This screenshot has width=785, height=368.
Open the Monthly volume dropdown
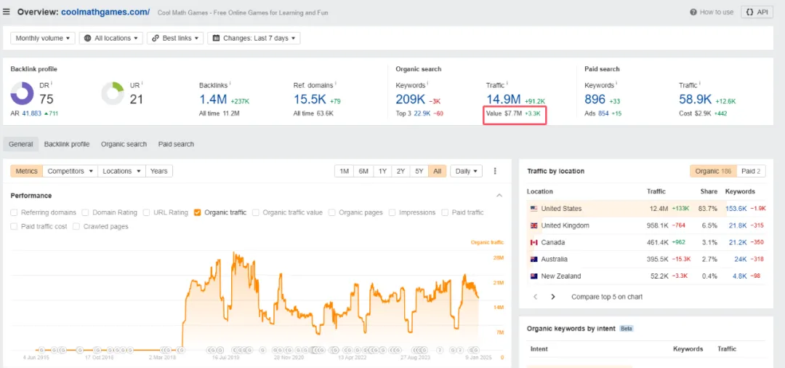click(x=43, y=38)
